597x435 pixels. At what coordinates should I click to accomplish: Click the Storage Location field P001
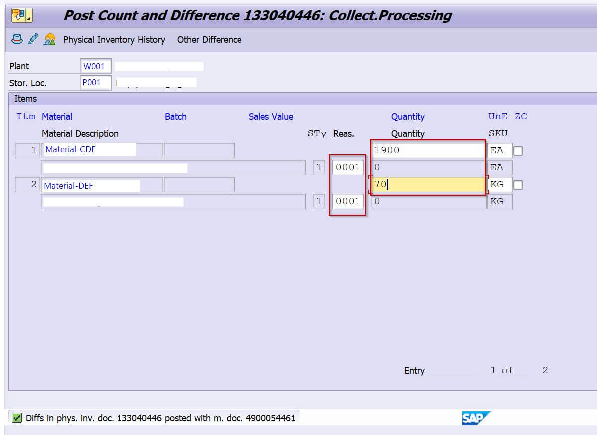(95, 83)
